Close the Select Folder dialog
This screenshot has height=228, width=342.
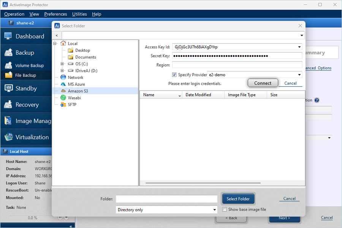point(300,26)
